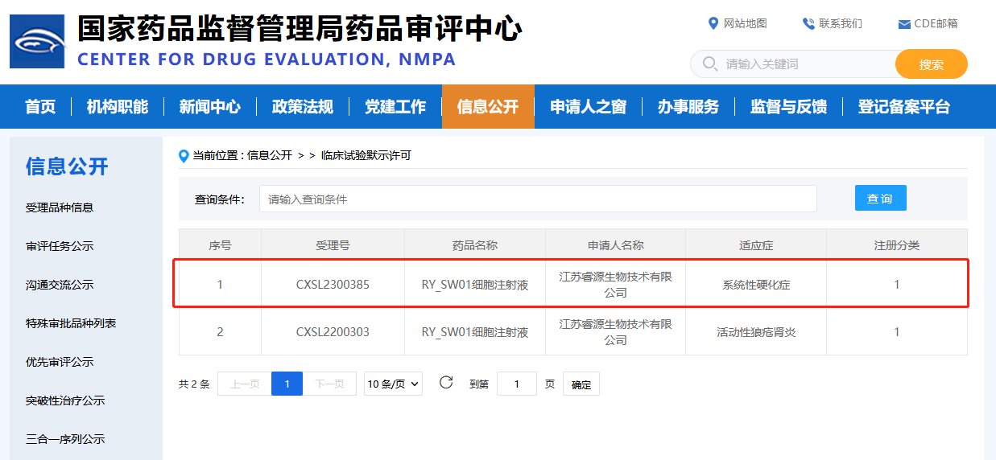Click the CXSL2200303 table row entry
This screenshot has width=996, height=460.
pos(333,332)
